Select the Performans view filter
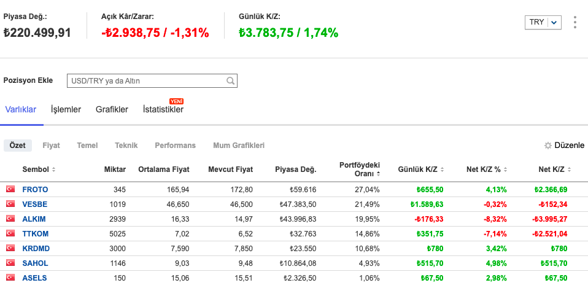 175,146
